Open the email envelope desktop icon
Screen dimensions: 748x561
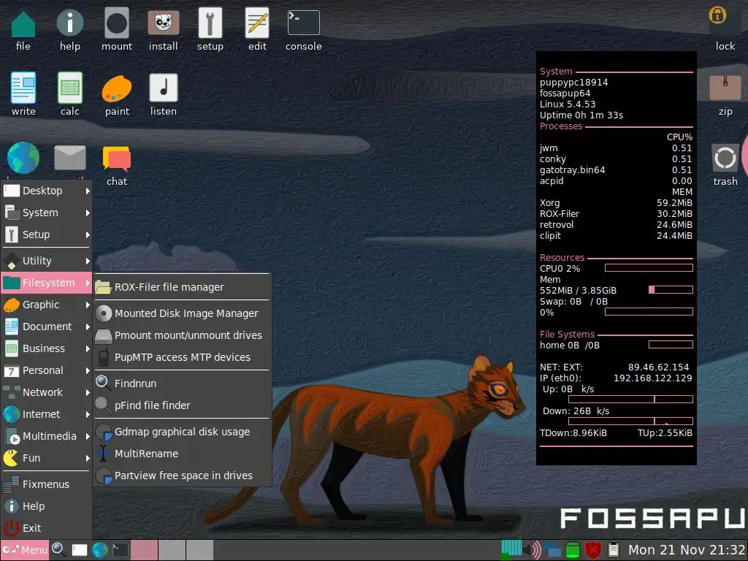point(69,158)
